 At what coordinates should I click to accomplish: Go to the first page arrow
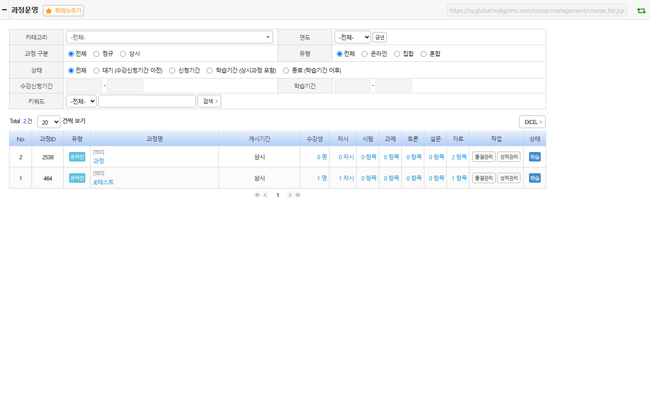point(257,195)
